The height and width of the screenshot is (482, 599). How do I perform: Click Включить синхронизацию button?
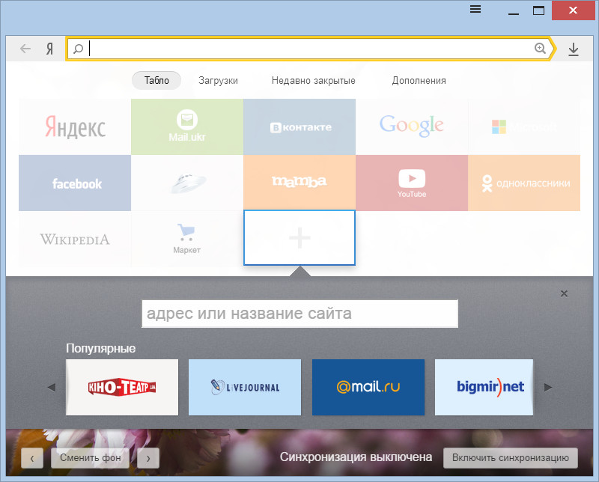[x=511, y=457]
